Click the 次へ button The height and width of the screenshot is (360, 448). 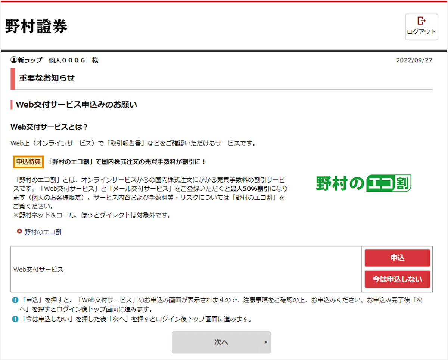[x=221, y=342]
